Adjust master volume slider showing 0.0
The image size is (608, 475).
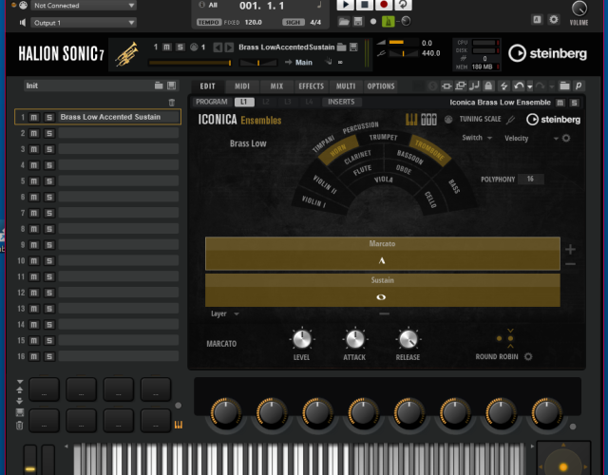coord(403,42)
